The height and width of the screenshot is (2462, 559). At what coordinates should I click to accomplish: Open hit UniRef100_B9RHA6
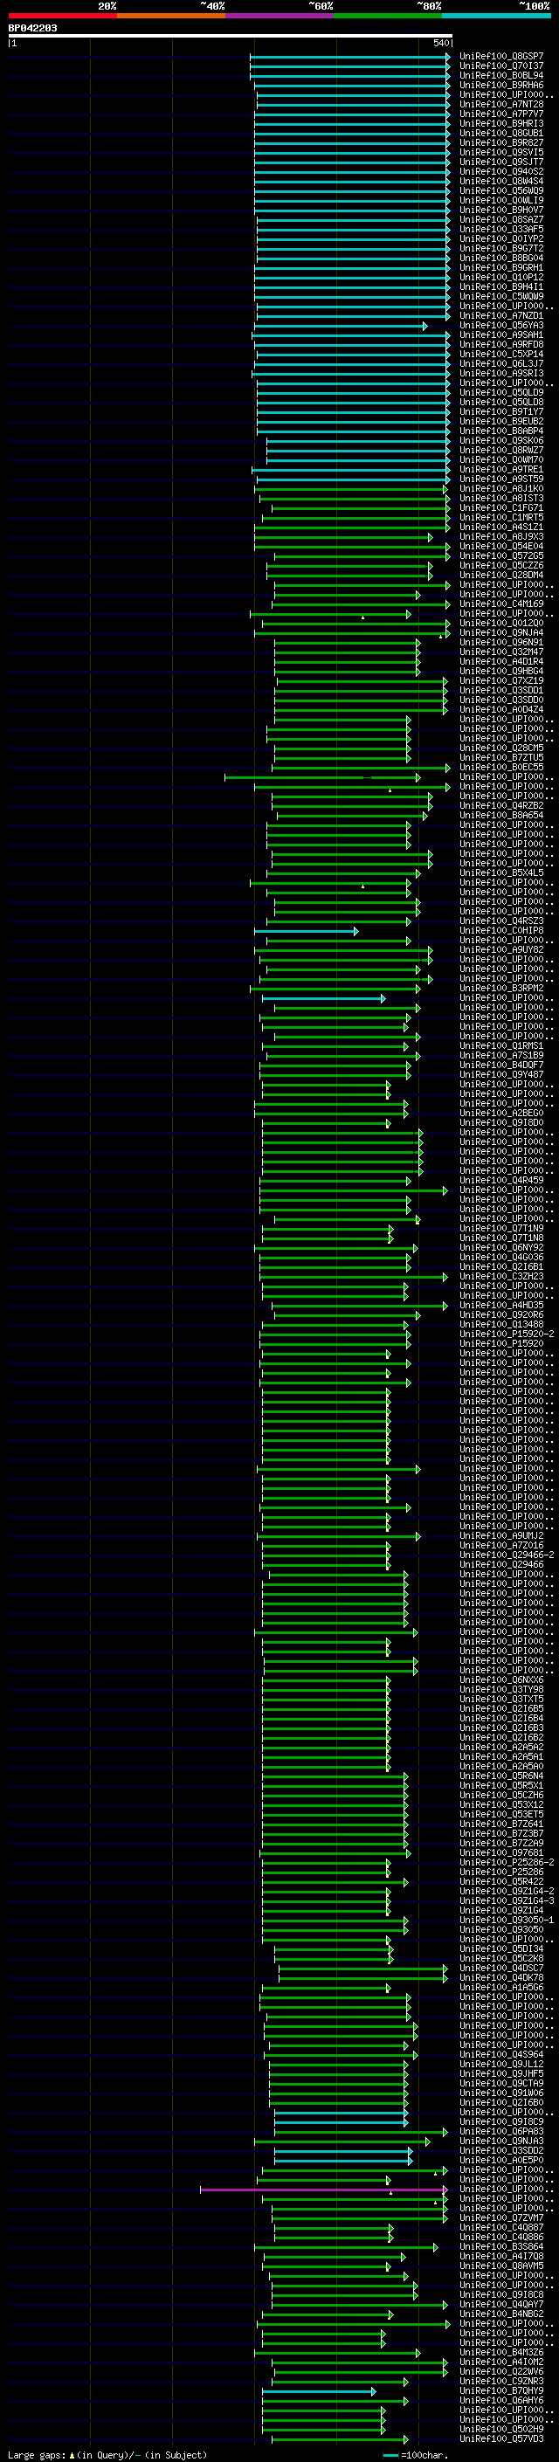click(501, 85)
